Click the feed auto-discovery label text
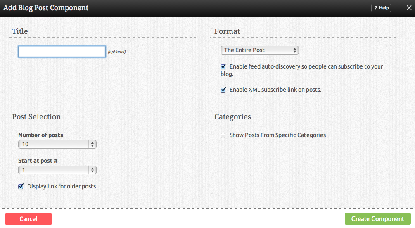This screenshot has height=228, width=415. click(306, 66)
